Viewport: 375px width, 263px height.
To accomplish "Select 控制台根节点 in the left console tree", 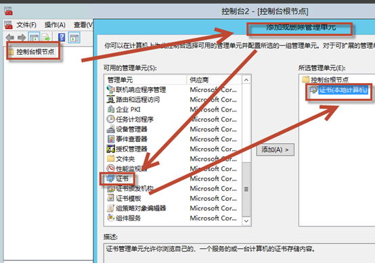I will click(35, 51).
